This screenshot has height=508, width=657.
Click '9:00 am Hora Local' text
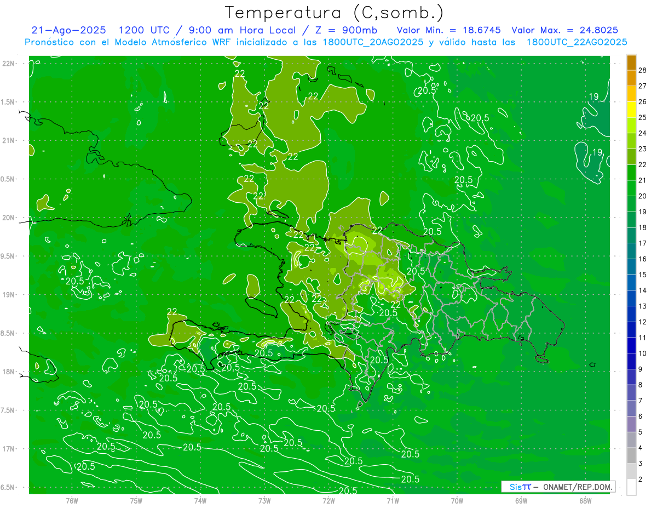coord(243,31)
